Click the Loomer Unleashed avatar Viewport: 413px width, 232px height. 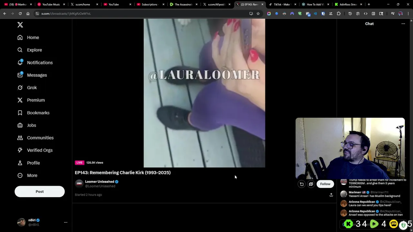(79, 184)
